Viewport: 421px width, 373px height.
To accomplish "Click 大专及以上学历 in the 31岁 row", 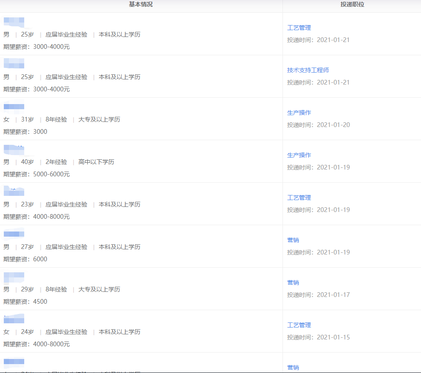I will (99, 119).
